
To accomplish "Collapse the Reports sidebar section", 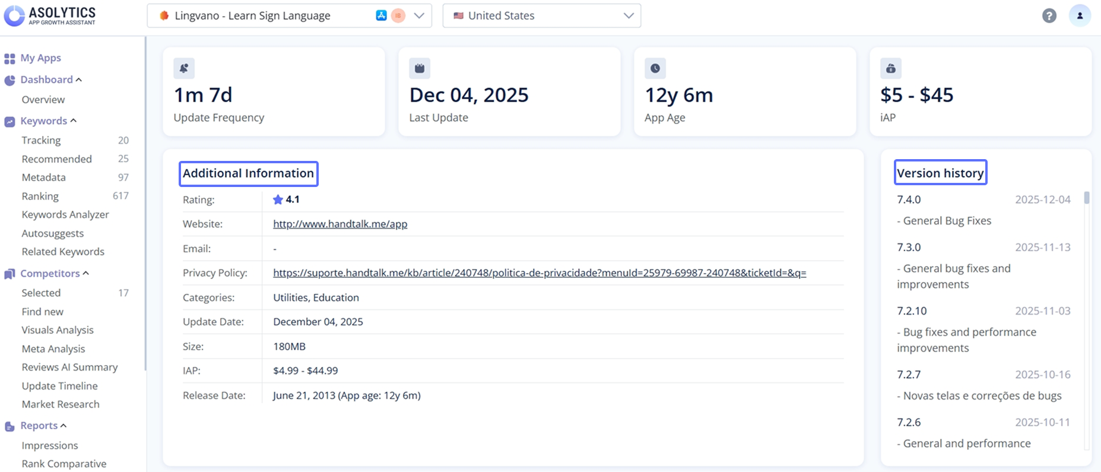I will (x=64, y=426).
